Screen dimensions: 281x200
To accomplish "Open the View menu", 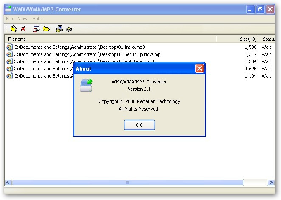I will [22, 19].
